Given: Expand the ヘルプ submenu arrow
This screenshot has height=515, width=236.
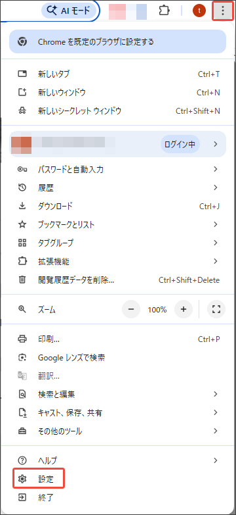Looking at the screenshot, I should (216, 460).
